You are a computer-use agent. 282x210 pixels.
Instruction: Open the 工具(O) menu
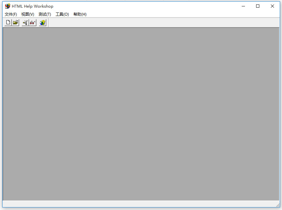(x=62, y=14)
